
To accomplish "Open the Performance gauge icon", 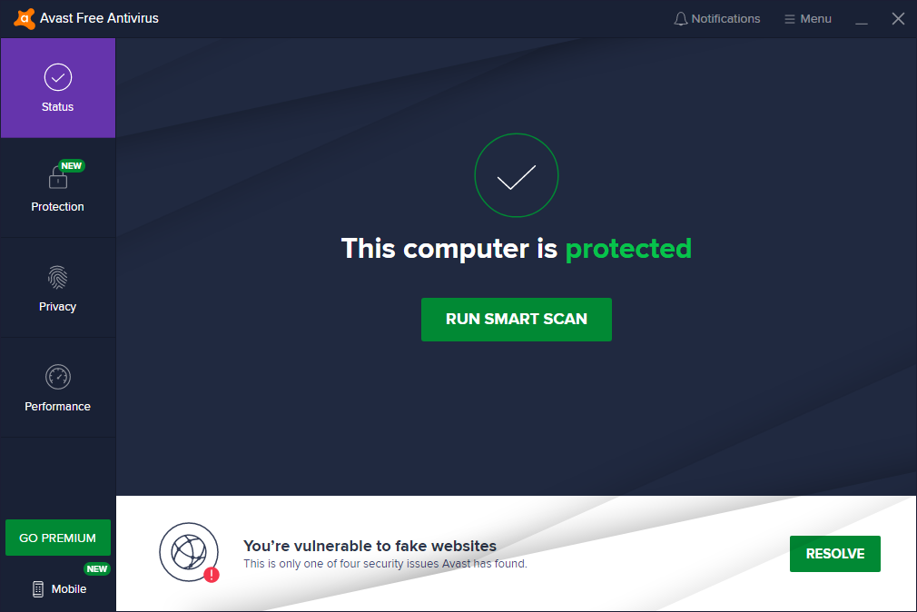I will [58, 377].
